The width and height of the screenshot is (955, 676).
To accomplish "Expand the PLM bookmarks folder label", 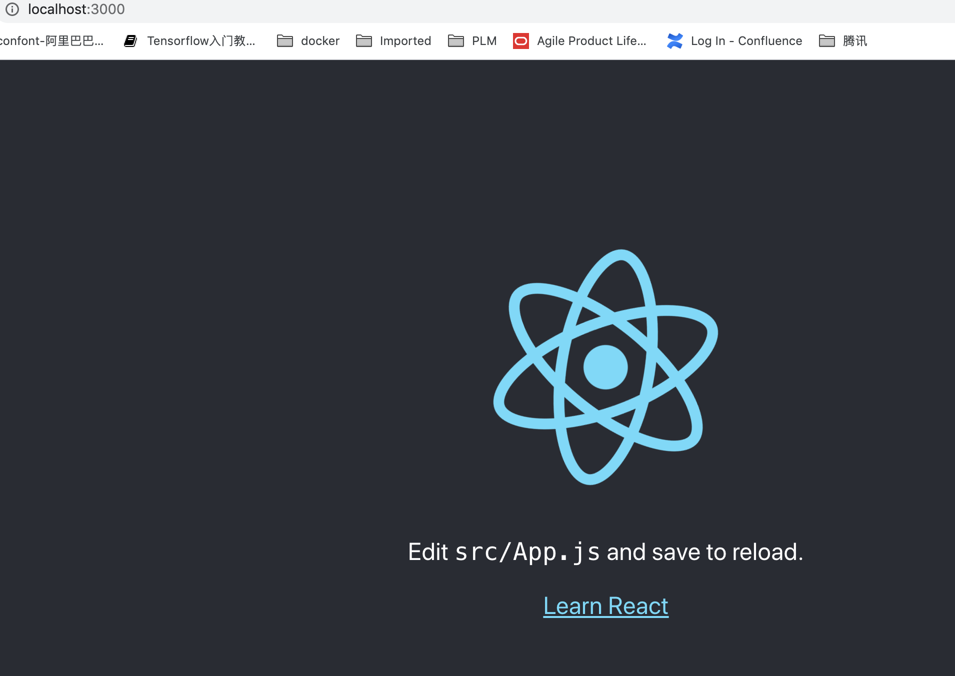I will [x=484, y=41].
